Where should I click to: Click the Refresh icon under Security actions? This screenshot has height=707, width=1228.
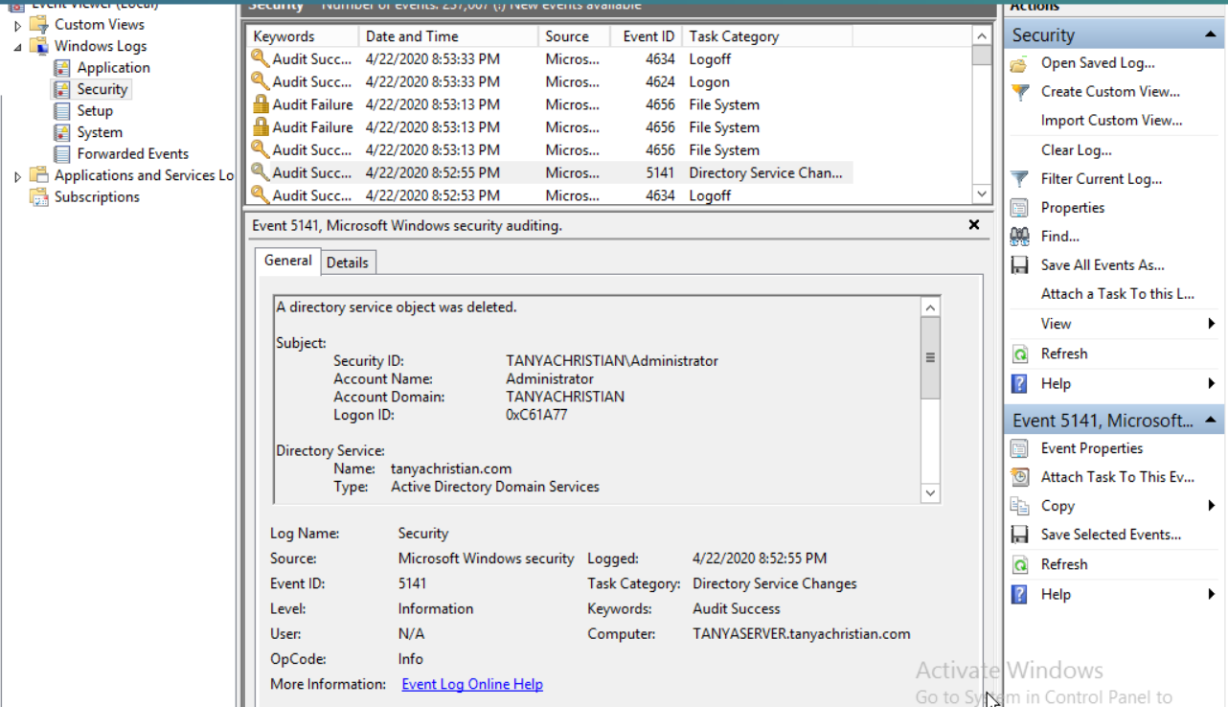(1019, 354)
